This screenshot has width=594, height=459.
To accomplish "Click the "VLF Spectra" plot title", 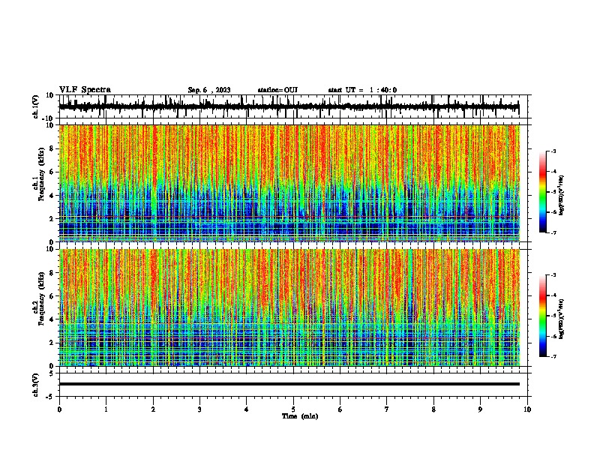I will (85, 90).
